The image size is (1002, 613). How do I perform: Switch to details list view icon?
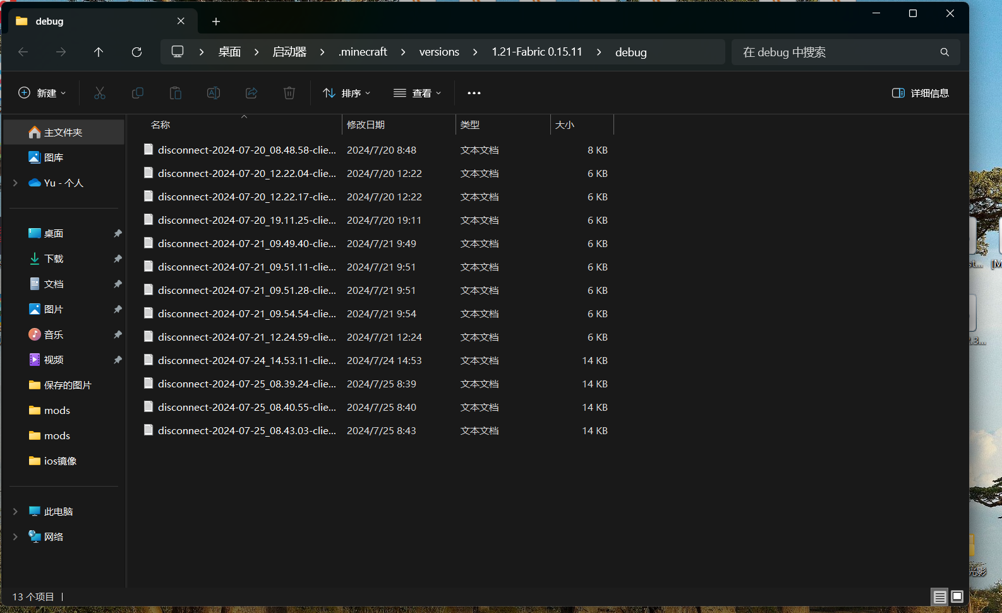(939, 597)
